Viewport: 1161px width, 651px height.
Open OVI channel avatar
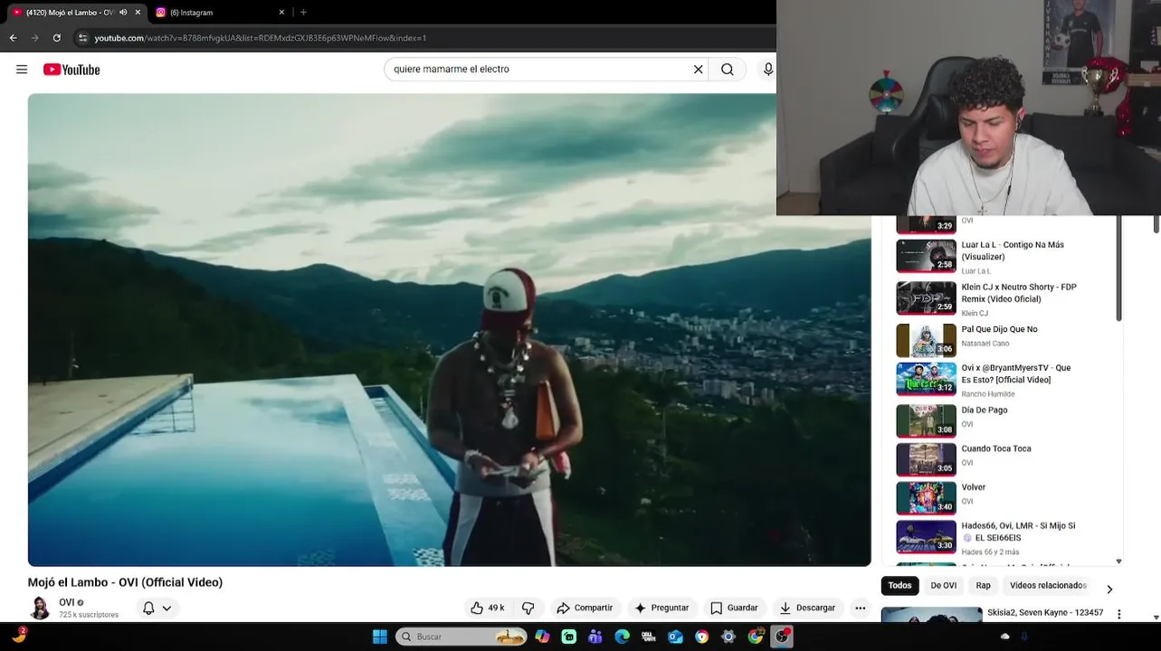tap(40, 608)
